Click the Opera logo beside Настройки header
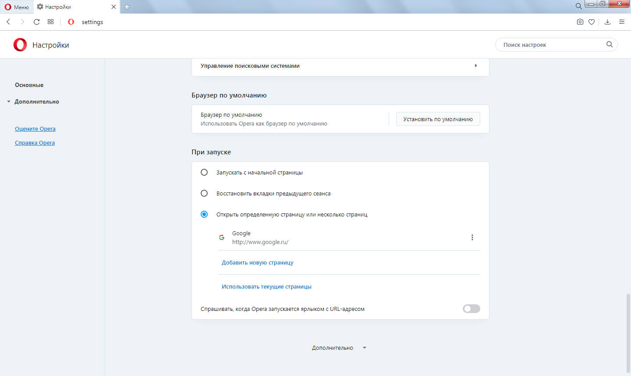 coord(20,45)
